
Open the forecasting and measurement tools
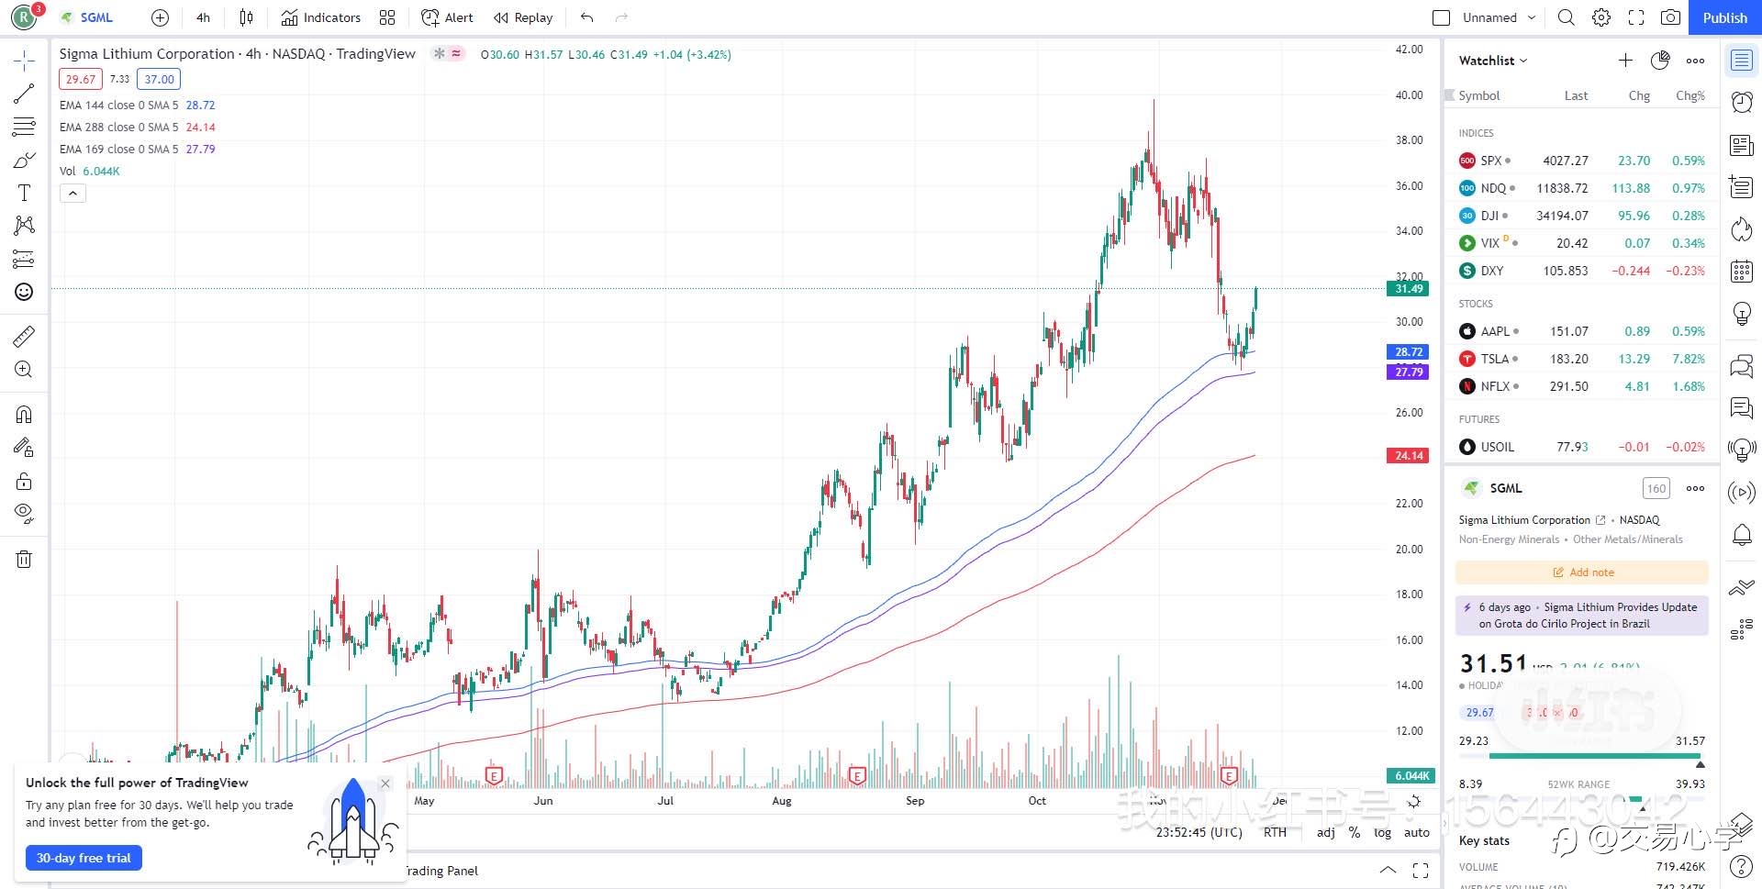(x=24, y=259)
